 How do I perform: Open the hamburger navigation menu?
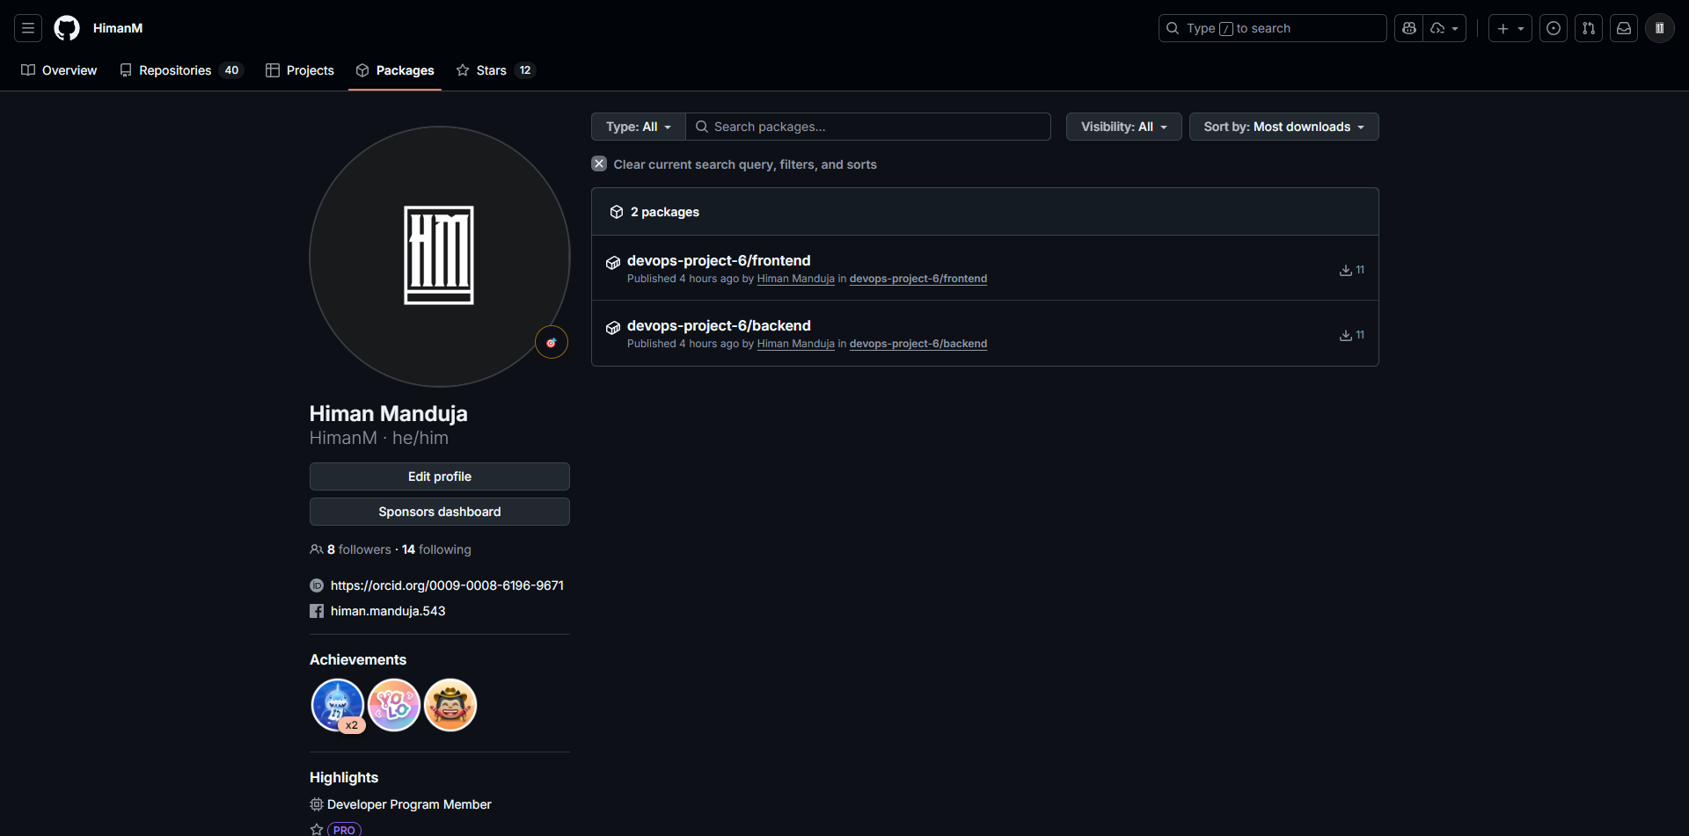pyautogui.click(x=28, y=28)
